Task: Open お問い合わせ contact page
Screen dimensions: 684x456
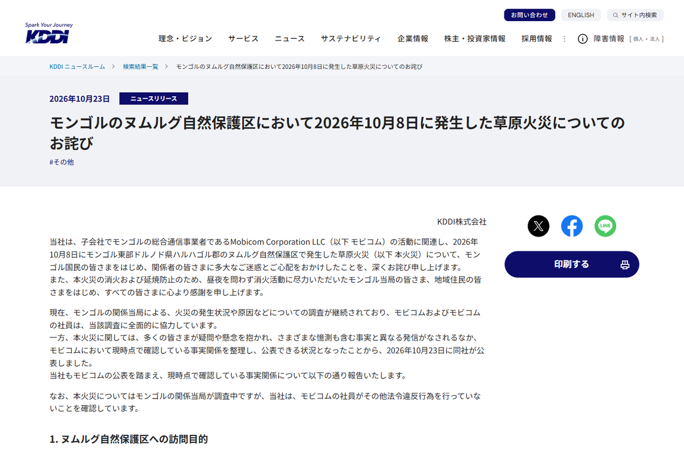Action: click(x=530, y=15)
